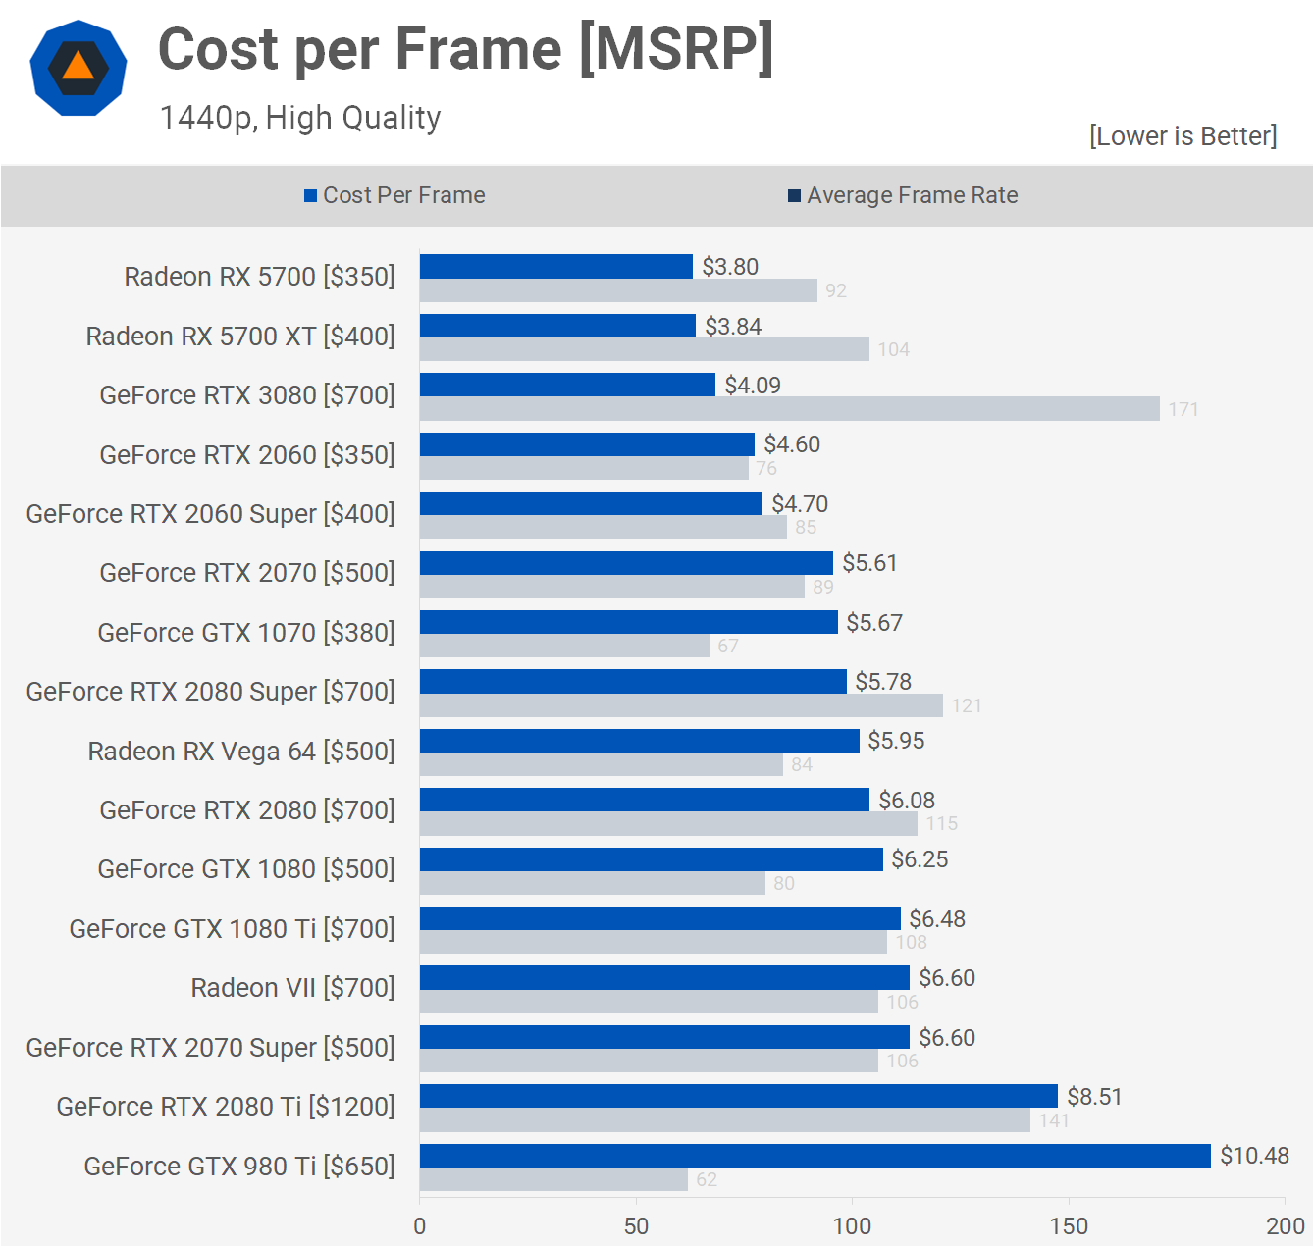Click the $6.60 value for Radeon VII
The image size is (1314, 1246).
pos(947,978)
